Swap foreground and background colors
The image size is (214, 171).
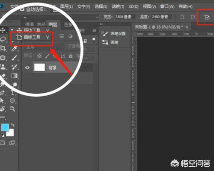(x=12, y=125)
